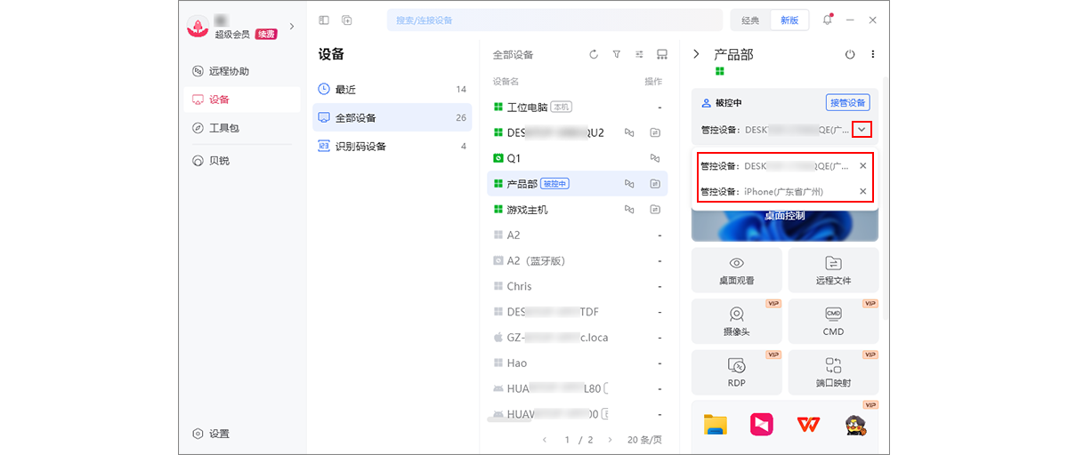Switch to 新版 new mode

pyautogui.click(x=789, y=20)
